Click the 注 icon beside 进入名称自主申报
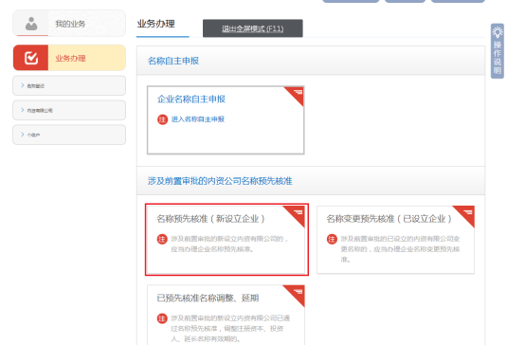 click(x=162, y=119)
